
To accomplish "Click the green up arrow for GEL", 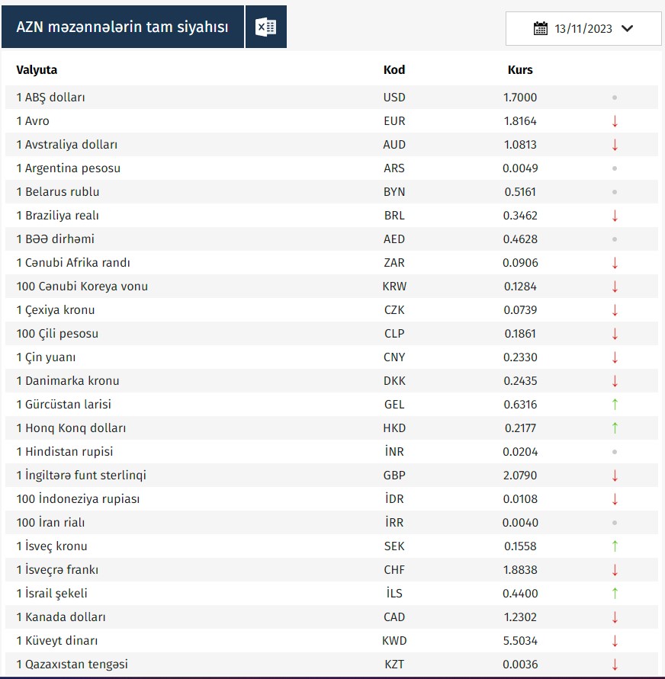I will (x=615, y=405).
